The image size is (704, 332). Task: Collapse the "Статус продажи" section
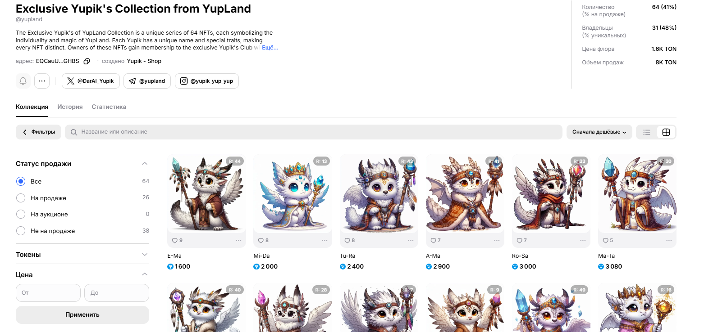pos(144,164)
